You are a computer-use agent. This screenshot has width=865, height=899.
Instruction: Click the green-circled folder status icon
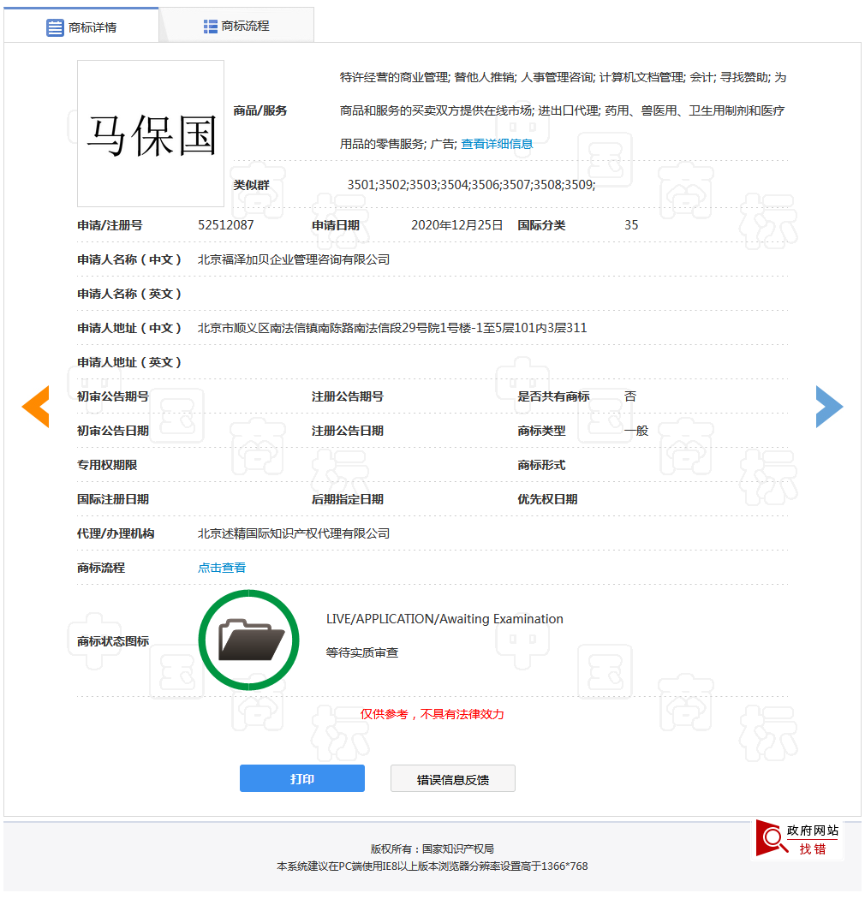248,640
